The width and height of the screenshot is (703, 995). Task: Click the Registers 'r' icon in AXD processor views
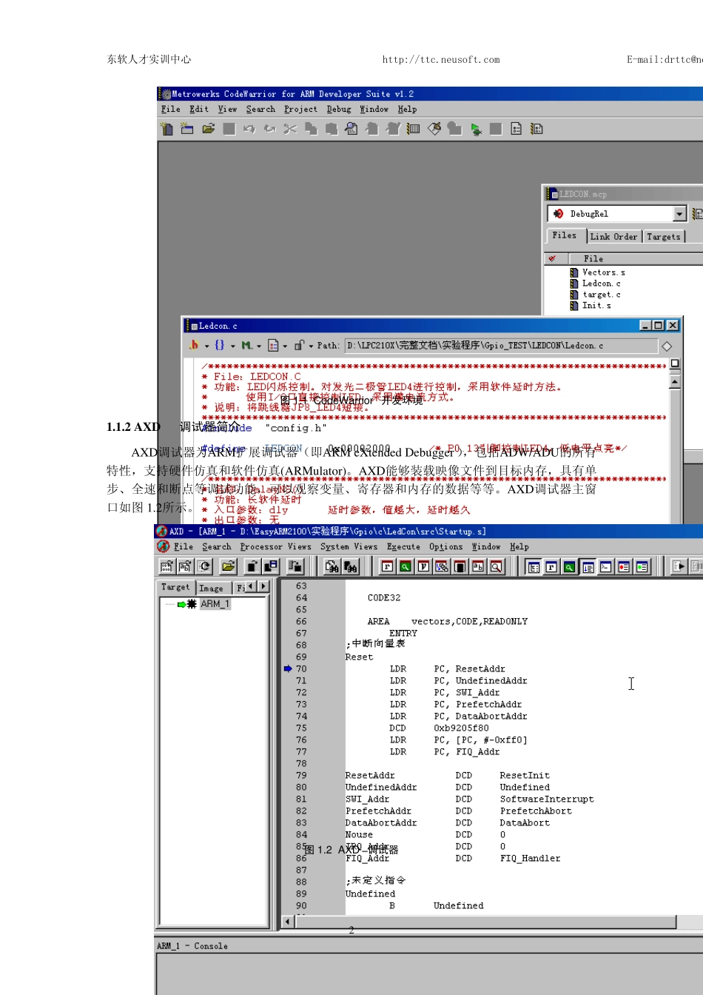[387, 566]
